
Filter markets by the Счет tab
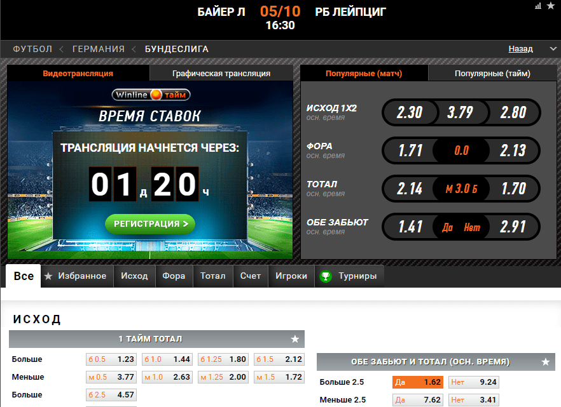[x=251, y=276]
